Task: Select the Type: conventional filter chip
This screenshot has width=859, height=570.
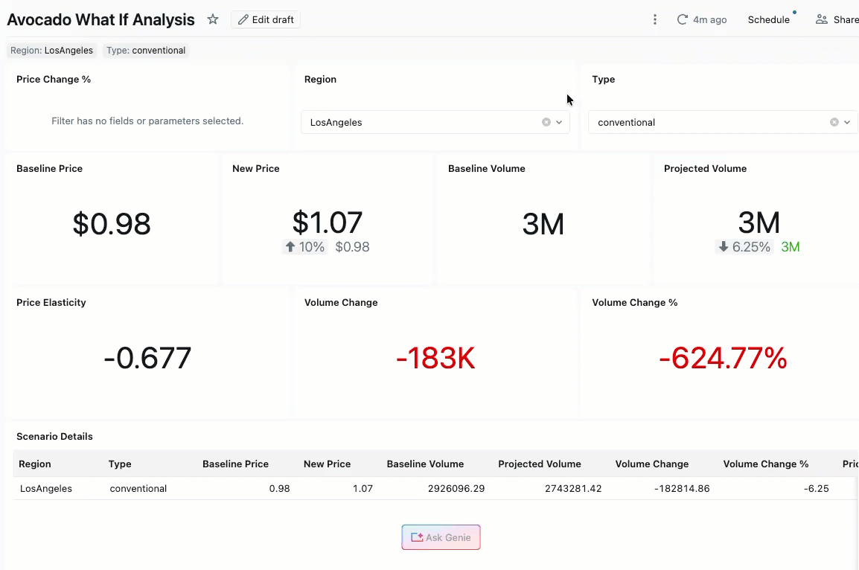Action: click(145, 50)
